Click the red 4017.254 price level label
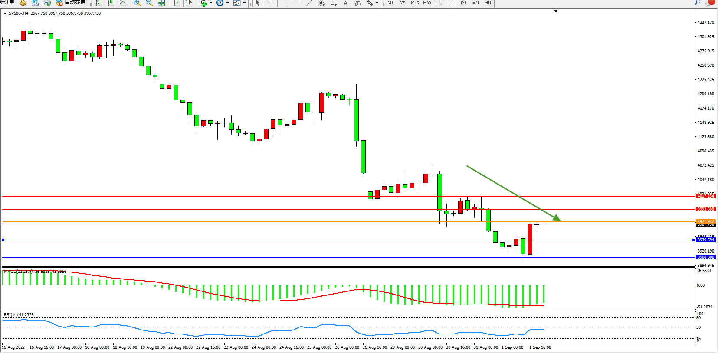718x353 pixels. (x=705, y=196)
